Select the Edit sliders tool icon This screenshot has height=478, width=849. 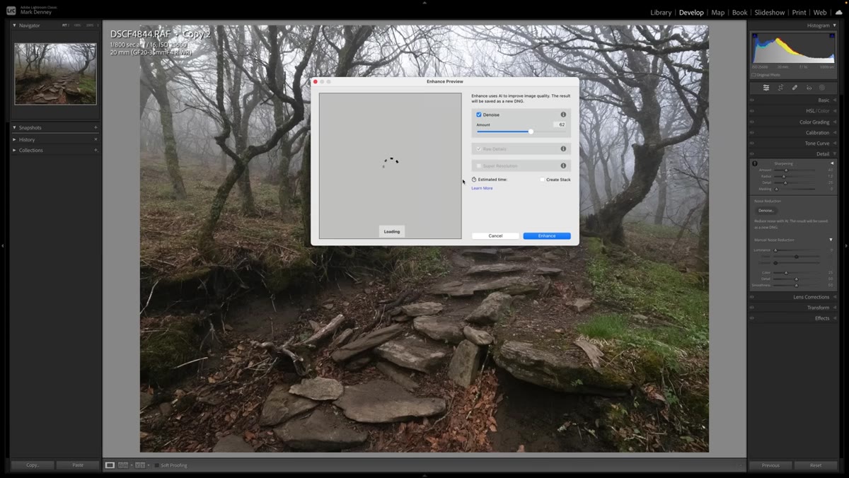766,88
